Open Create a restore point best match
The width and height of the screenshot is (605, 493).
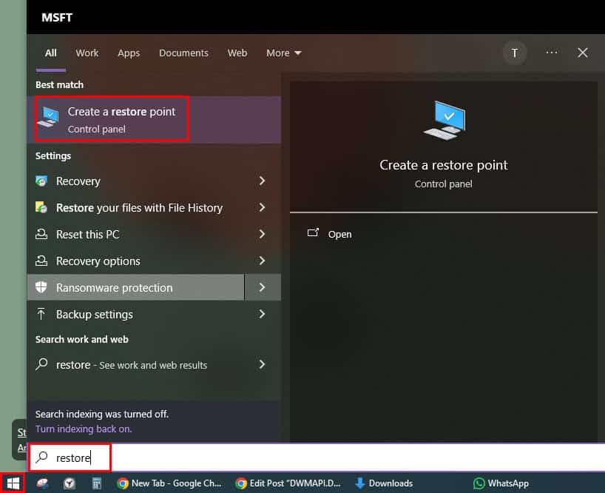coord(154,119)
